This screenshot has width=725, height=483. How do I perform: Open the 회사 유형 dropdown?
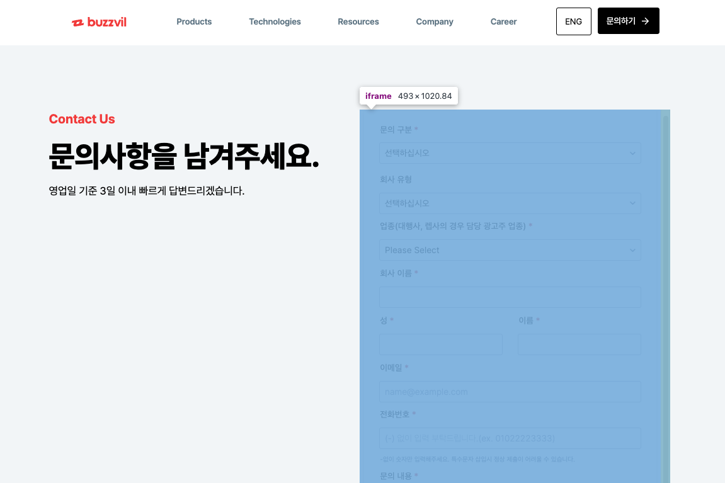(510, 203)
